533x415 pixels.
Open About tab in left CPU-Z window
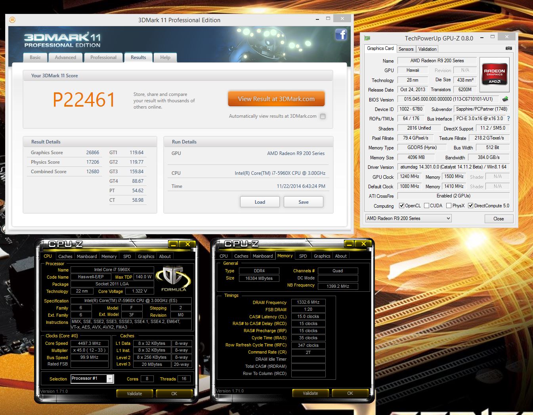(x=165, y=256)
